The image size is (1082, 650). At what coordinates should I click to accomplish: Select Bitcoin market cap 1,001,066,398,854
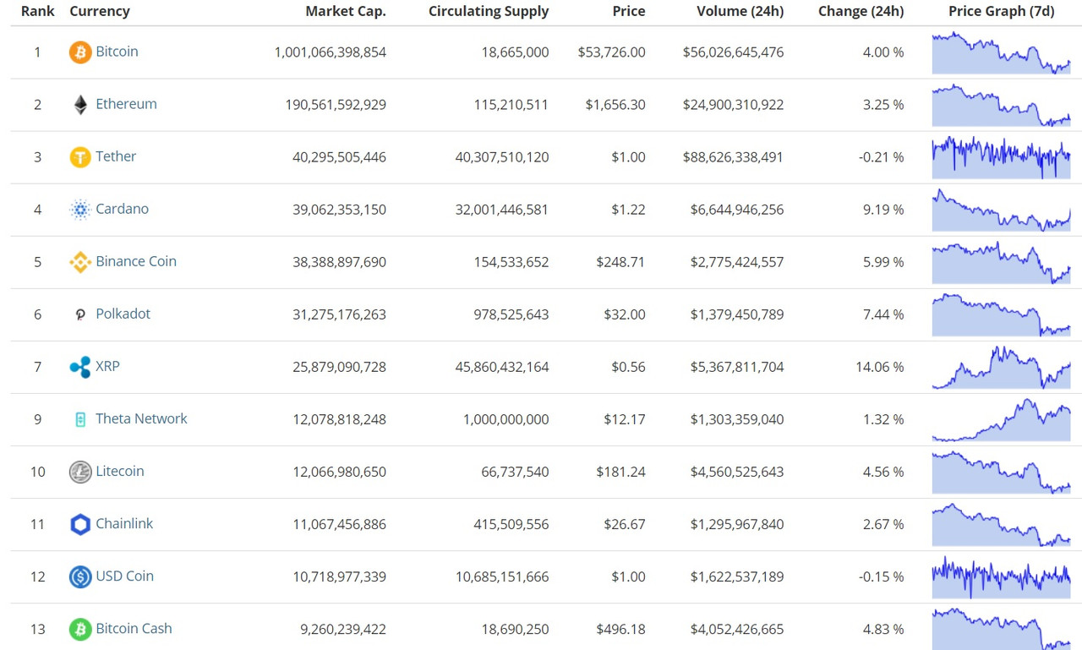(x=331, y=52)
